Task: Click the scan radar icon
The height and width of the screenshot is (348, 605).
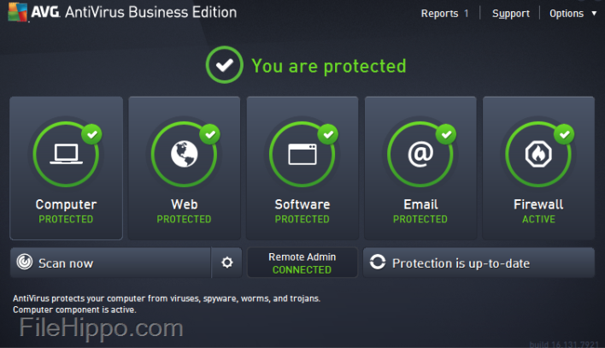Action: (x=25, y=263)
